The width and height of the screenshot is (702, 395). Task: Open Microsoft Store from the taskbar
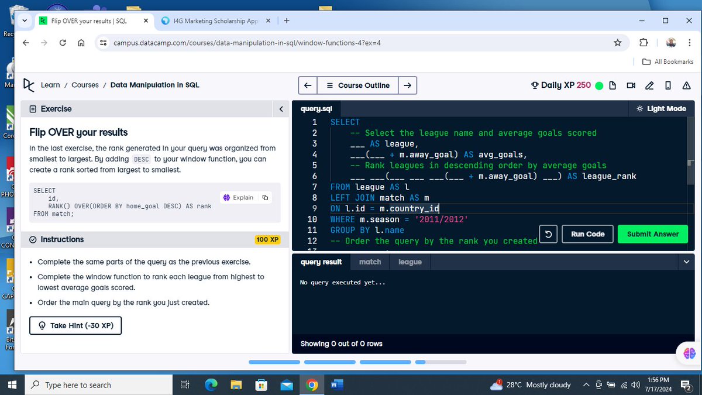point(261,384)
